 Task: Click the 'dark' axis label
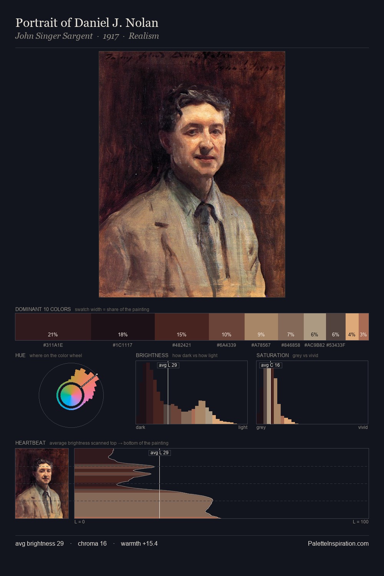click(x=141, y=427)
